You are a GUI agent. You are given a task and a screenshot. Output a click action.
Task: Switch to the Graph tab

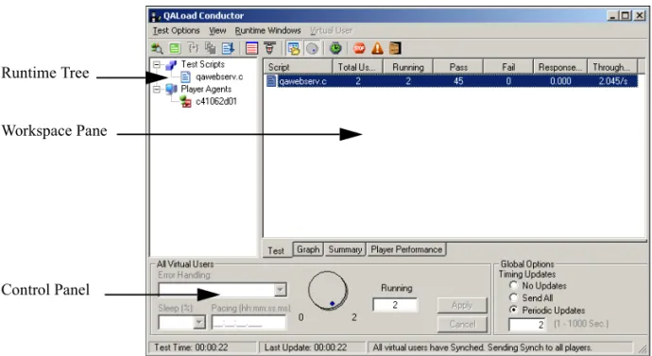click(x=308, y=249)
